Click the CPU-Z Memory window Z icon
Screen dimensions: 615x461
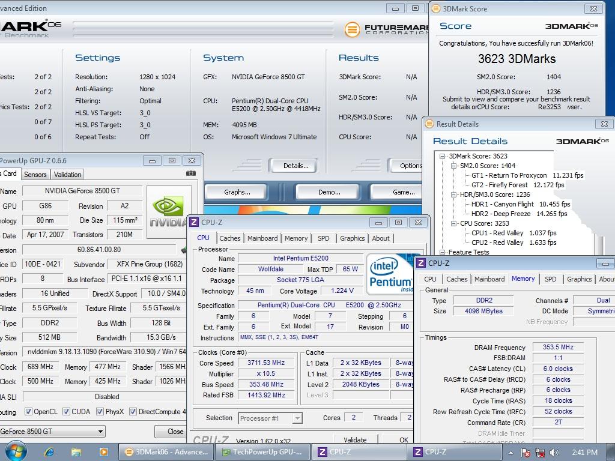click(420, 263)
